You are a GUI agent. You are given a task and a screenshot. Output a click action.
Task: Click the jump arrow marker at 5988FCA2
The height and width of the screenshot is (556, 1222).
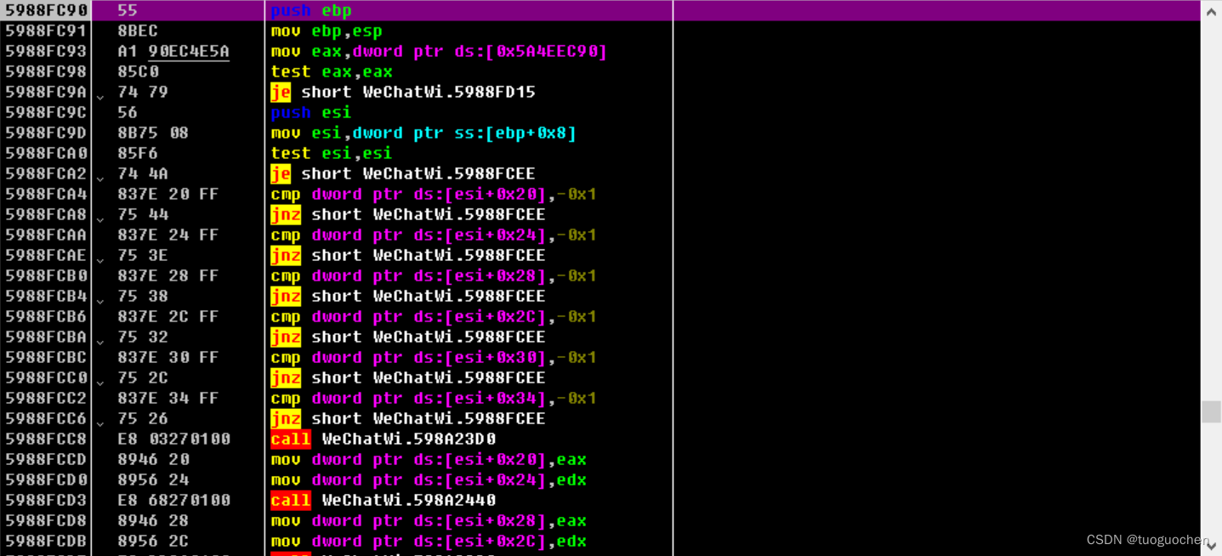[100, 179]
